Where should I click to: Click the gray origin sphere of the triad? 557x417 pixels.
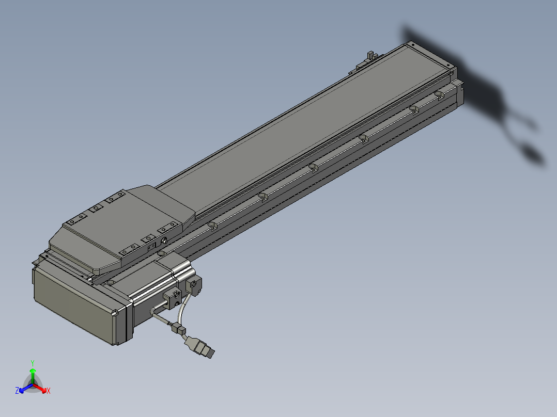click(x=33, y=386)
